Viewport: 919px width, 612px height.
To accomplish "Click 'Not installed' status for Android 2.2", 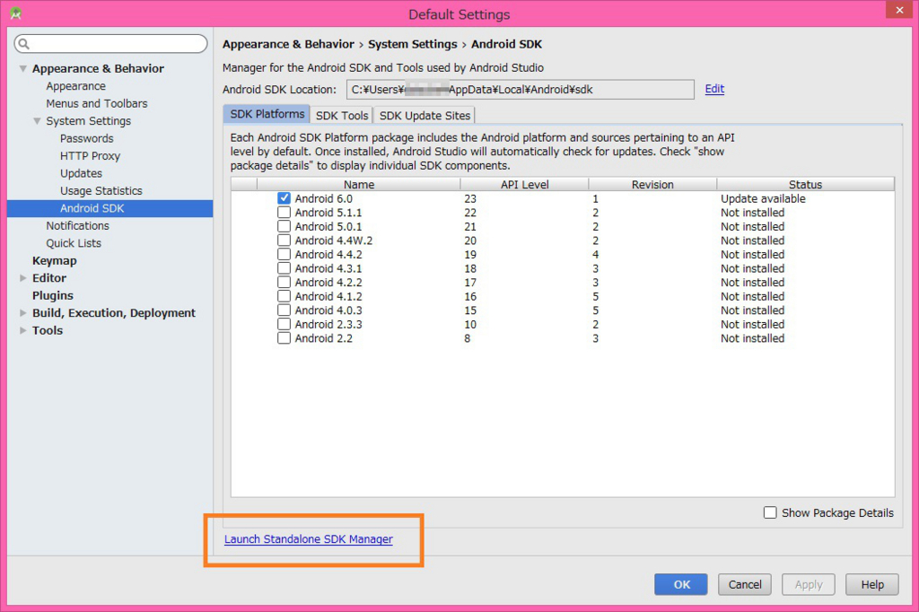I will pyautogui.click(x=752, y=338).
